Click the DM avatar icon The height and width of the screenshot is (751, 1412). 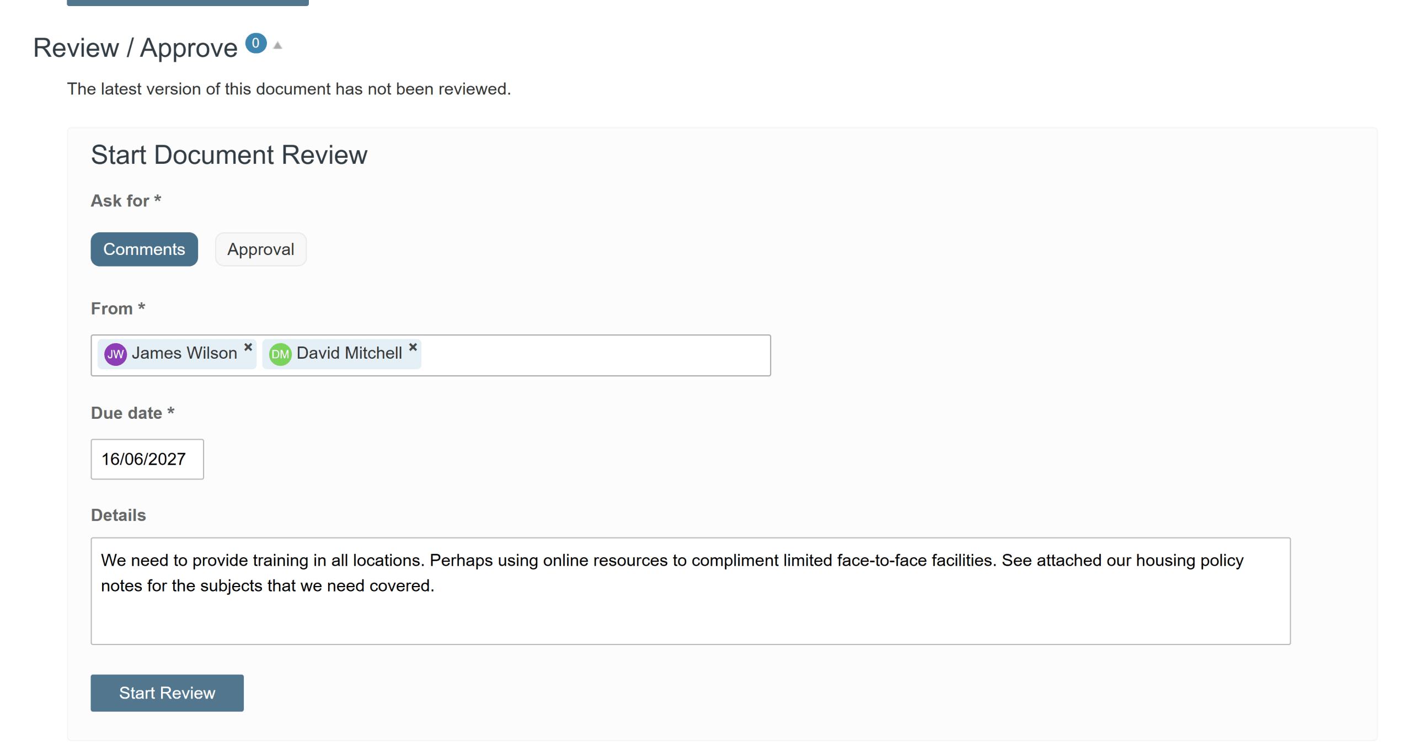280,354
